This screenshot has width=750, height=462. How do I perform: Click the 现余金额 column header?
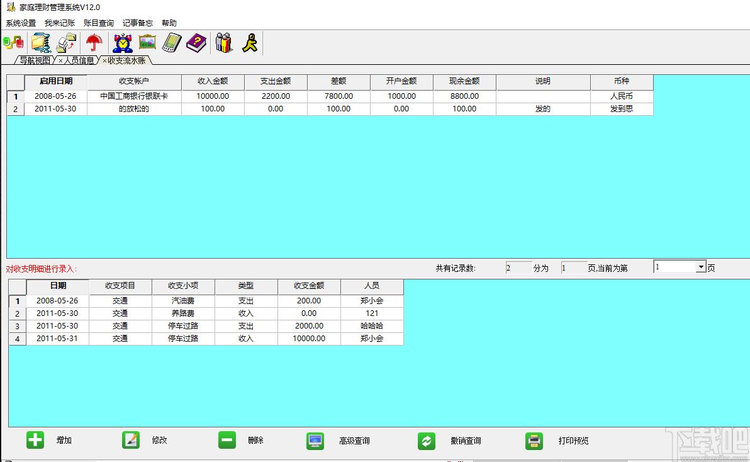(464, 81)
